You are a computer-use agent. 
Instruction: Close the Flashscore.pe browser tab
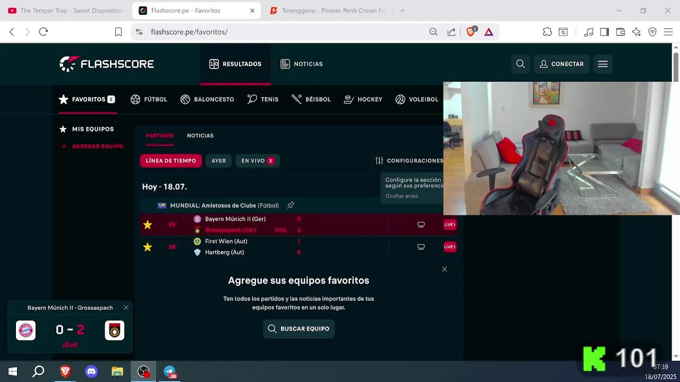(x=252, y=11)
